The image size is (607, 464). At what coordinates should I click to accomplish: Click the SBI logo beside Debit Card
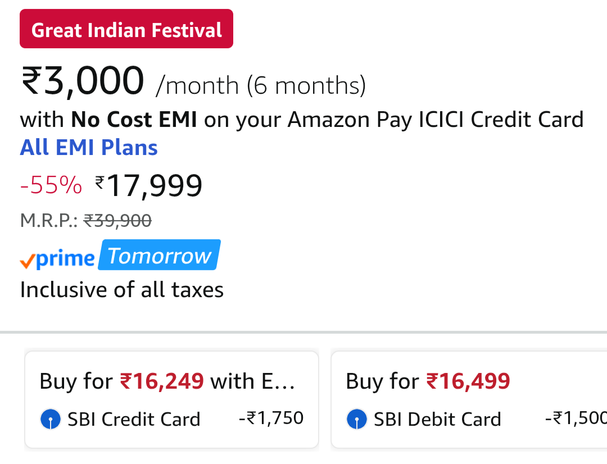click(357, 419)
